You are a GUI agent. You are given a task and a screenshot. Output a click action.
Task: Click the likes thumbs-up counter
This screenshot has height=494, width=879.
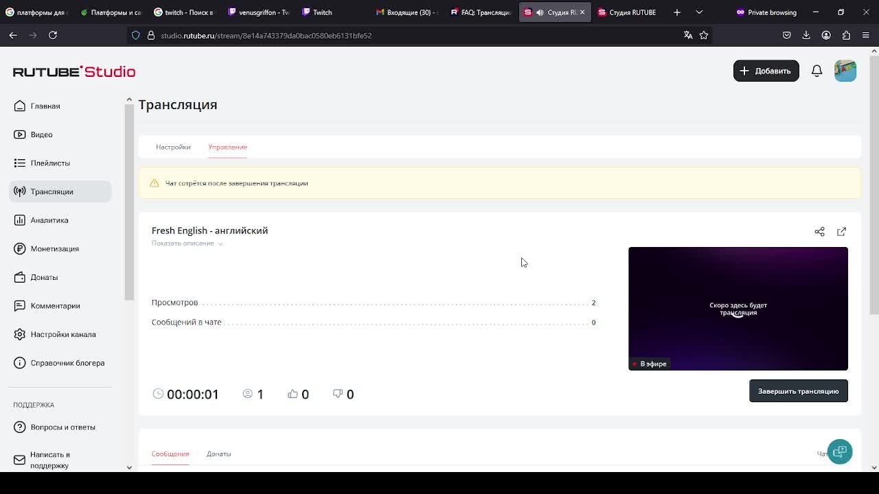pyautogui.click(x=298, y=394)
